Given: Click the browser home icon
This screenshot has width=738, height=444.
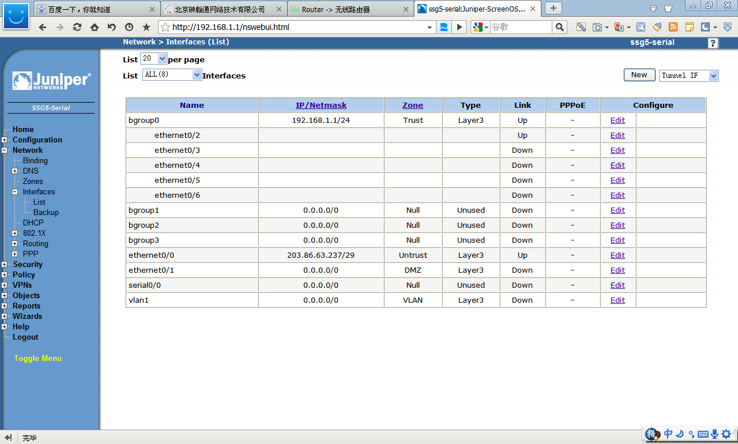Looking at the screenshot, I should coord(94,27).
